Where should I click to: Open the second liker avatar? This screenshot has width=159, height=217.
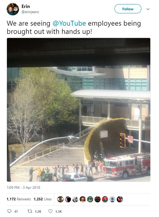tap(68, 199)
